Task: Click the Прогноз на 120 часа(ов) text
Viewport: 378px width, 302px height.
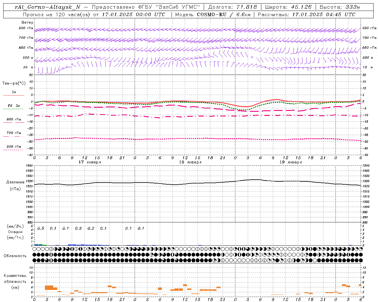Action: click(56, 14)
